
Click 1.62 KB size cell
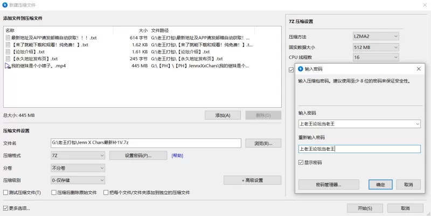tap(140, 45)
